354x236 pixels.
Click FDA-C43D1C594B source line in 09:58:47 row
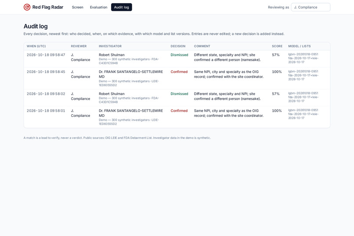(x=129, y=61)
